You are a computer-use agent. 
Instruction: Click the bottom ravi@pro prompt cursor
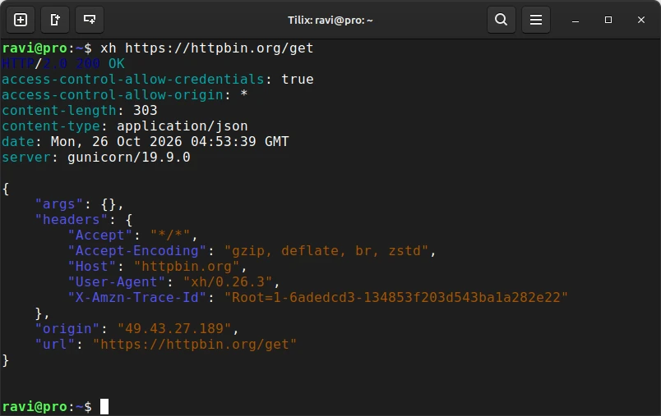tap(104, 406)
